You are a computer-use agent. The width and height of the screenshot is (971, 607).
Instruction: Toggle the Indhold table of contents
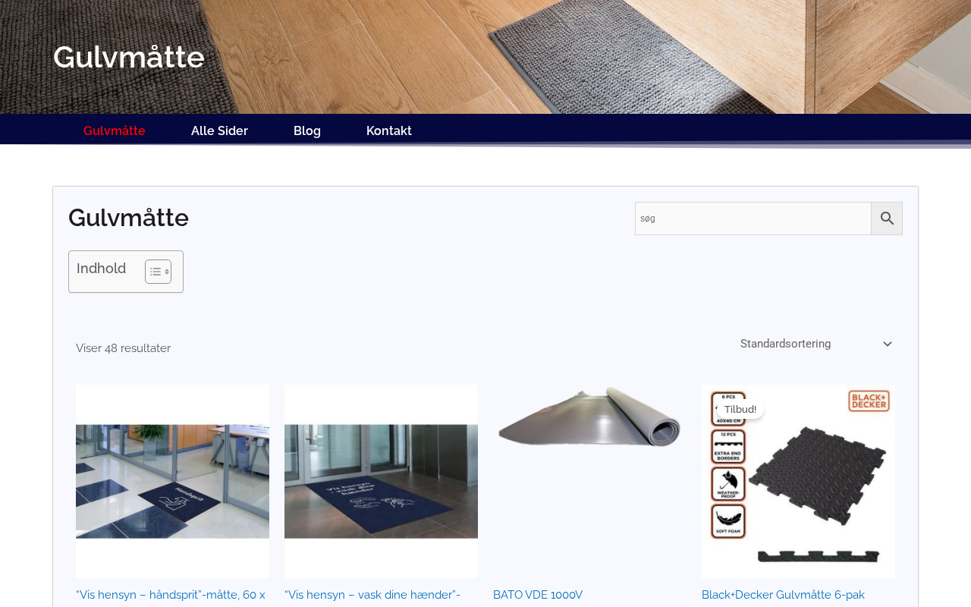click(158, 272)
